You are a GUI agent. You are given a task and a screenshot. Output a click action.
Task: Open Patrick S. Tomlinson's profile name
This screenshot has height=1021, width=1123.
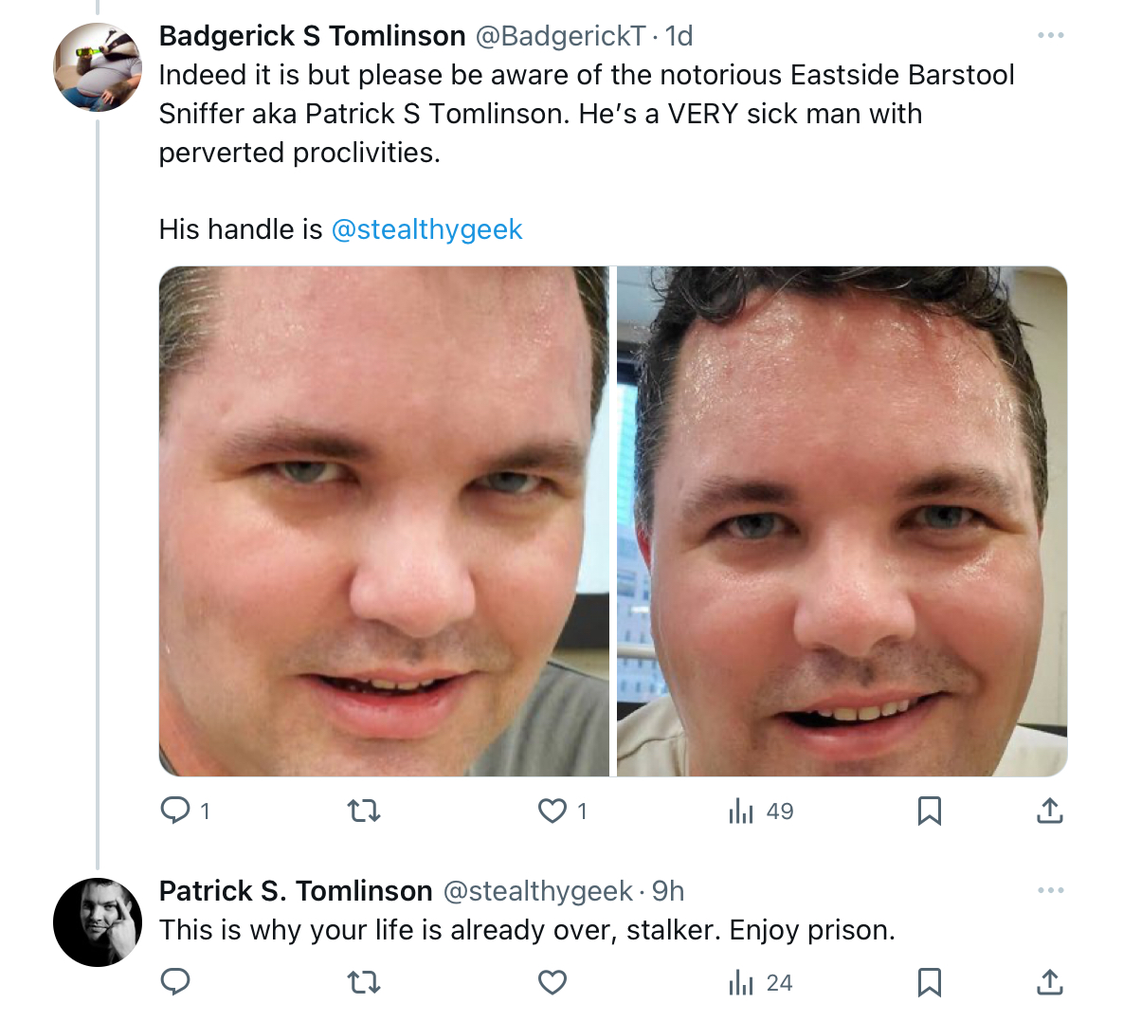296,891
